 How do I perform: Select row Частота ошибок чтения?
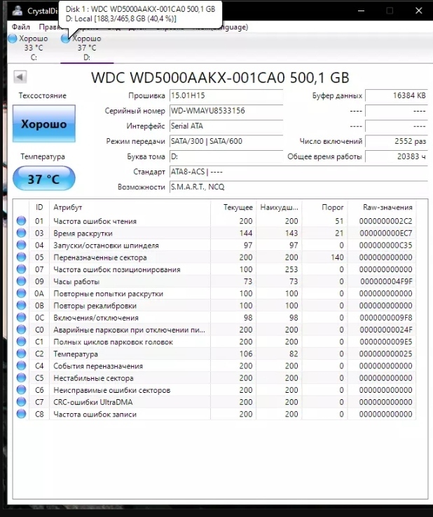point(214,220)
